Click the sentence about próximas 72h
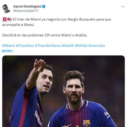The image size is (126, 127). 45,35
